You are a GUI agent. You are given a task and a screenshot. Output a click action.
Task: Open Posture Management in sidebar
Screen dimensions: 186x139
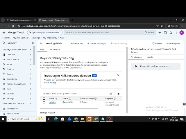click(16, 84)
